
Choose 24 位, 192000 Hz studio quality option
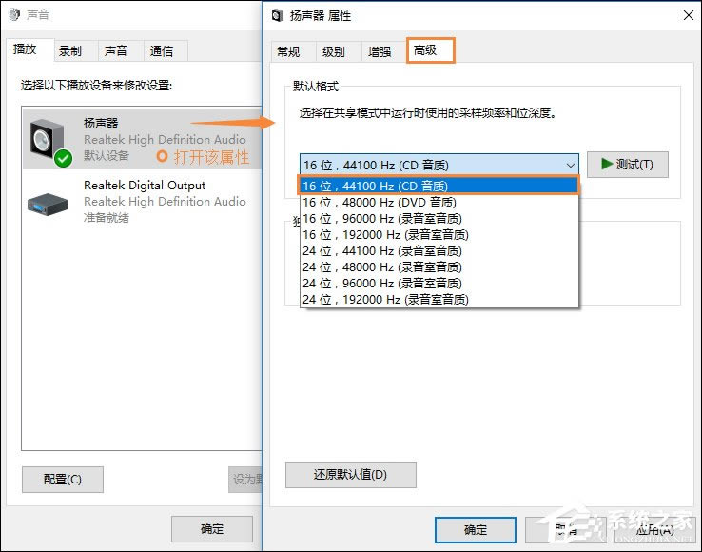439,299
